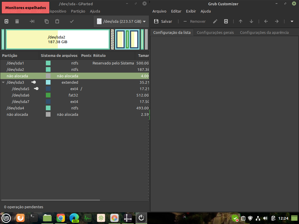Open the file manager folder icon in taskbar
The width and height of the screenshot is (299, 224).
[47, 218]
